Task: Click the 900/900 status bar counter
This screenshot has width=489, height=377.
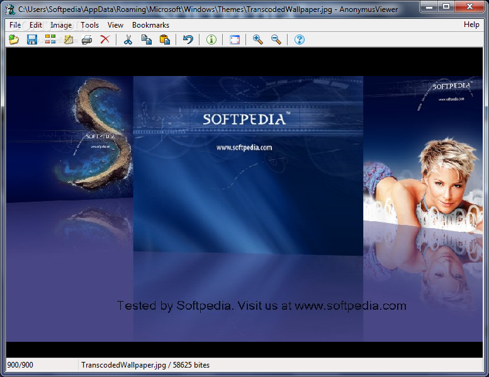Action: [20, 365]
